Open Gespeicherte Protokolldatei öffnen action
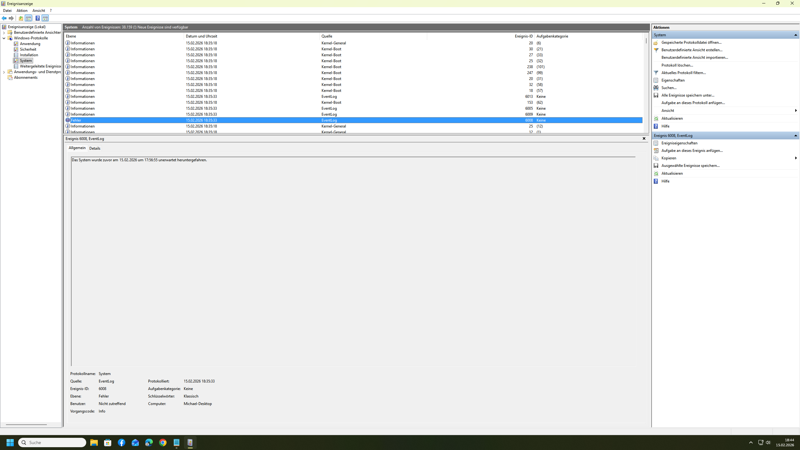Viewport: 800px width, 450px height. tap(691, 42)
